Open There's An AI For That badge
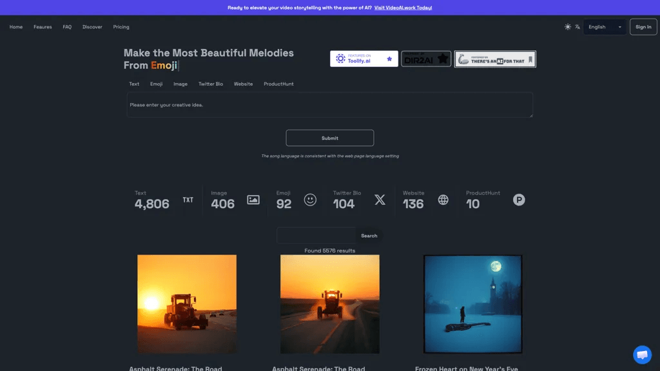660x371 pixels. click(495, 59)
